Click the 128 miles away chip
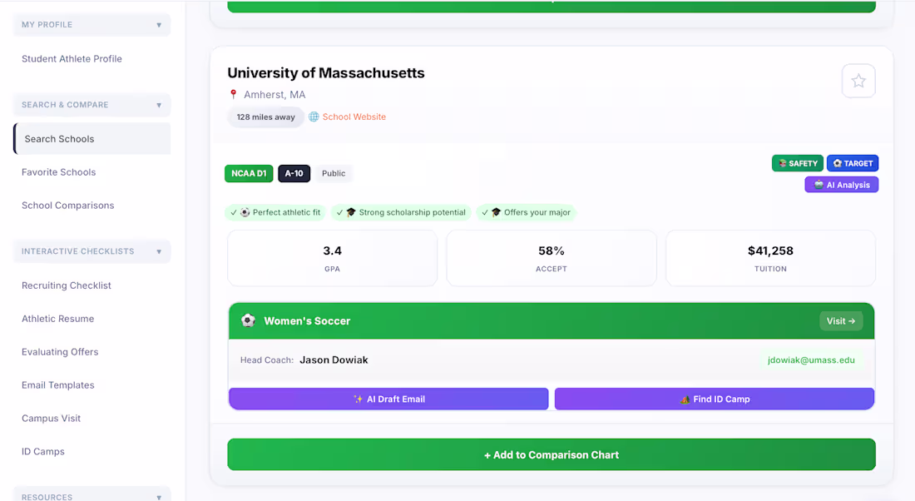Image resolution: width=915 pixels, height=501 pixels. (265, 117)
